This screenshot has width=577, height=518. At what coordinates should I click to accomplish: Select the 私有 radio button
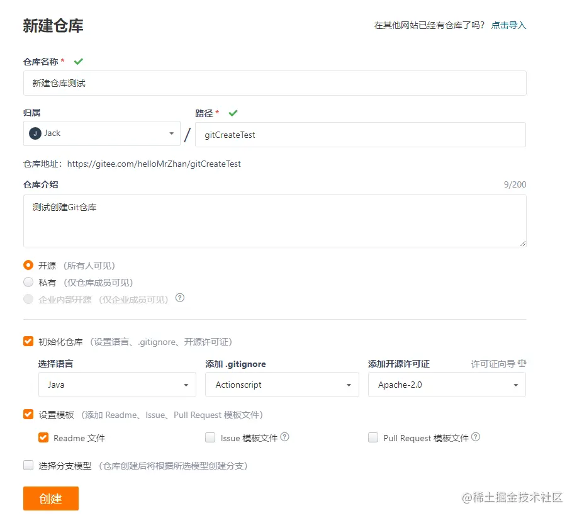(28, 282)
